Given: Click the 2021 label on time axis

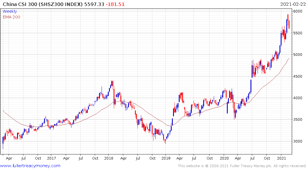Looking at the screenshot, I should (x=282, y=158).
